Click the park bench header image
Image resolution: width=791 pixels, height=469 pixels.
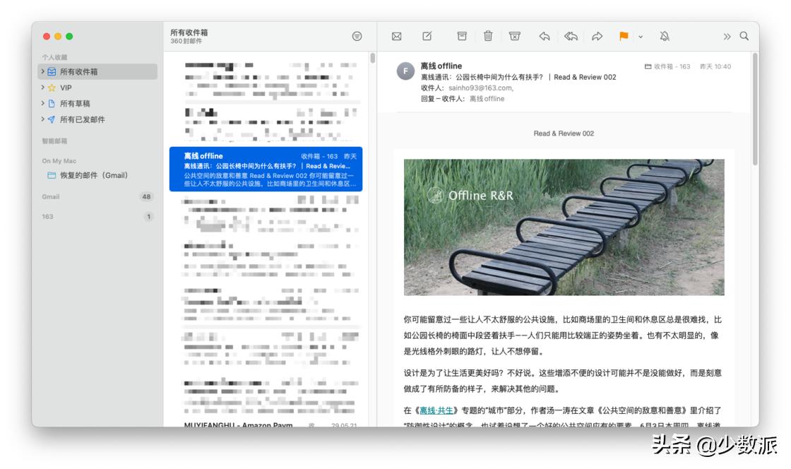coord(564,227)
